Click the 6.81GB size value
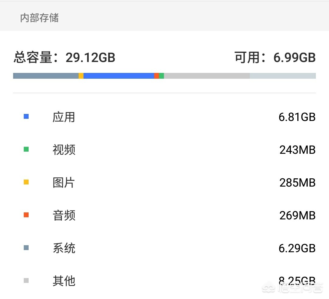329x299 pixels. (297, 117)
